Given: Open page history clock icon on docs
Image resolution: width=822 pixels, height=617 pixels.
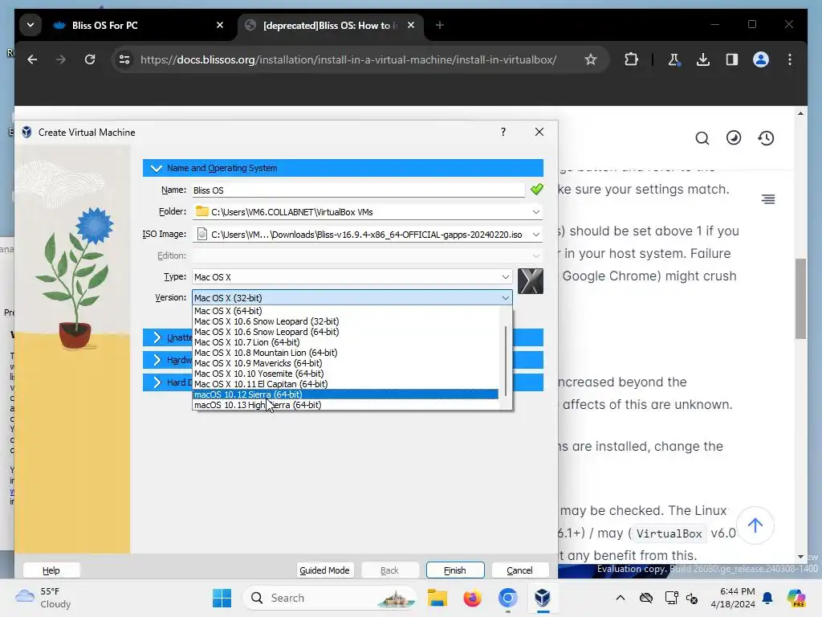Looking at the screenshot, I should (766, 138).
